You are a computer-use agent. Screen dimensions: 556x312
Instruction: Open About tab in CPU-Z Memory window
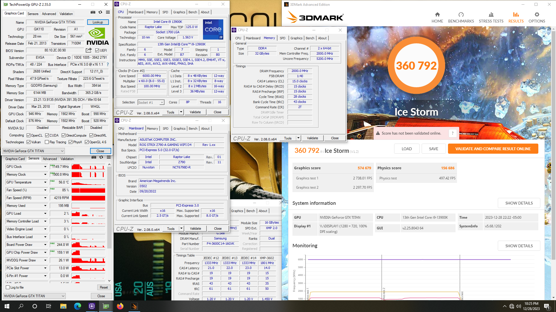pos(322,38)
